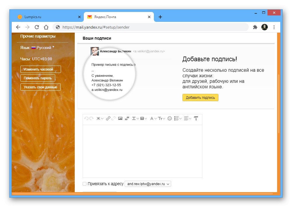Click the address bar URL
The width and height of the screenshot is (292, 207).
click(x=96, y=27)
